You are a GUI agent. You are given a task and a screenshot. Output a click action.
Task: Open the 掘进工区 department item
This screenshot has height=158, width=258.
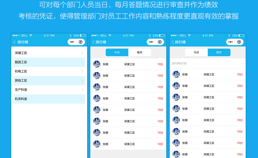point(49,62)
